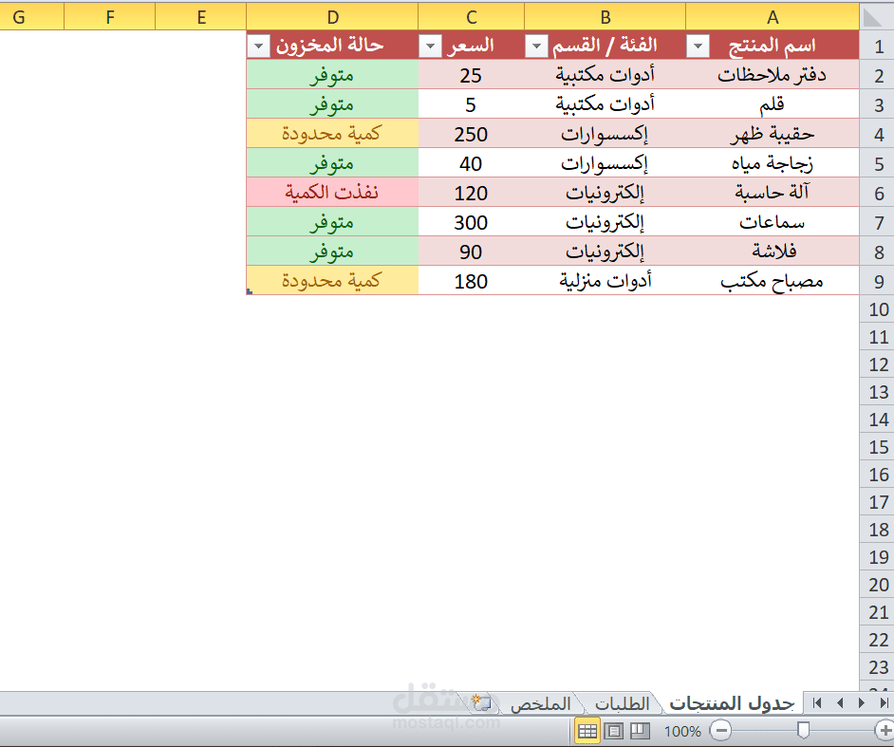Click the zoom slider handle

803,730
